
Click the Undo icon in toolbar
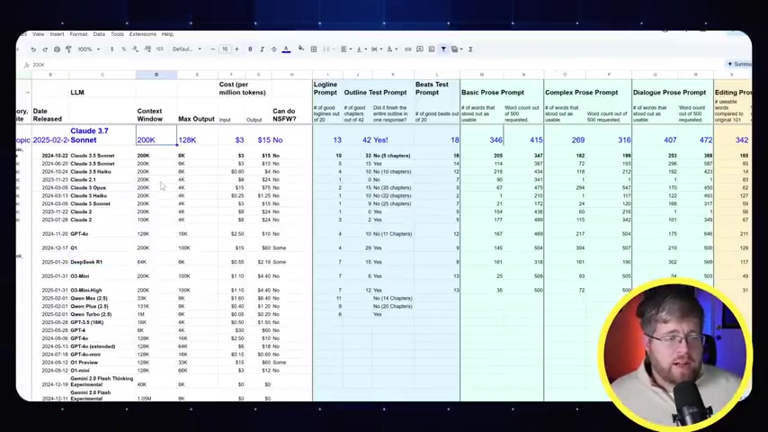point(33,49)
